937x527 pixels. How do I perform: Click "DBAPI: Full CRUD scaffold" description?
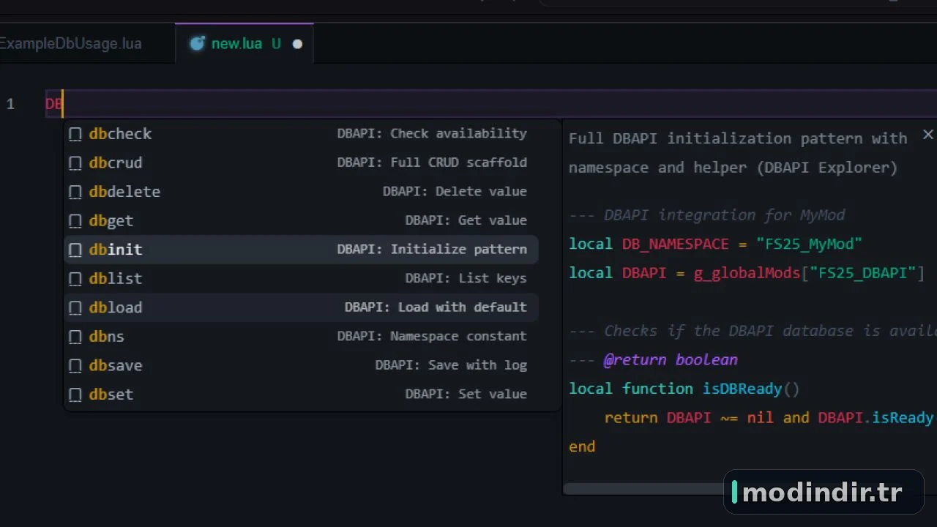click(432, 162)
